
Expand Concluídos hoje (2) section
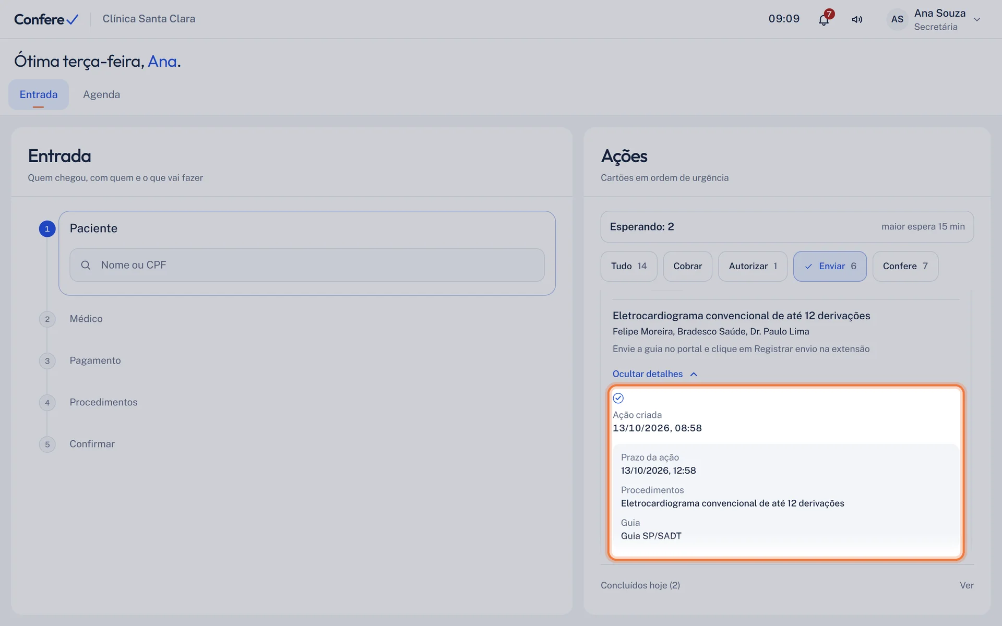coord(640,585)
